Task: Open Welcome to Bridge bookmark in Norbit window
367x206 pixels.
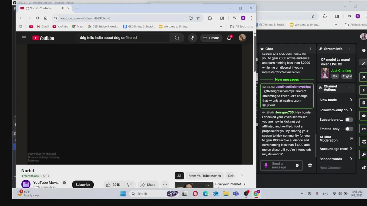Action: [174, 27]
